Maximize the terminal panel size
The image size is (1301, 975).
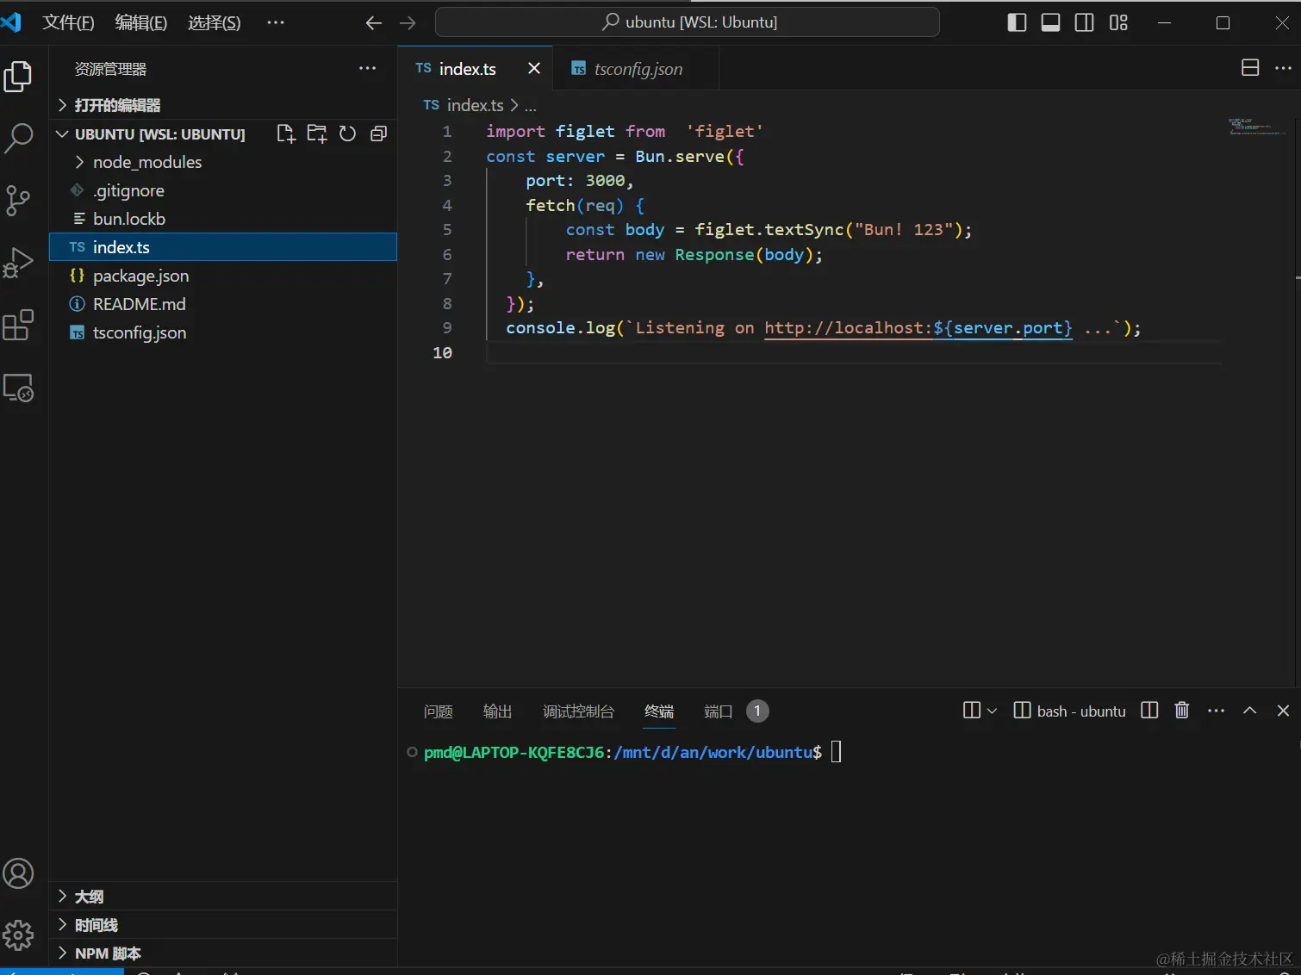pos(1249,710)
